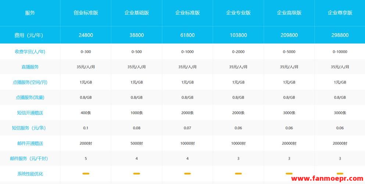Open the 点播服务(空间/月) row label
The height and width of the screenshot is (184, 365).
[30, 82]
